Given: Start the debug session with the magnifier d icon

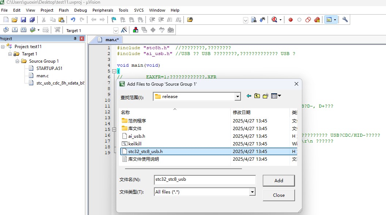Looking at the screenshot, I should (274, 20).
